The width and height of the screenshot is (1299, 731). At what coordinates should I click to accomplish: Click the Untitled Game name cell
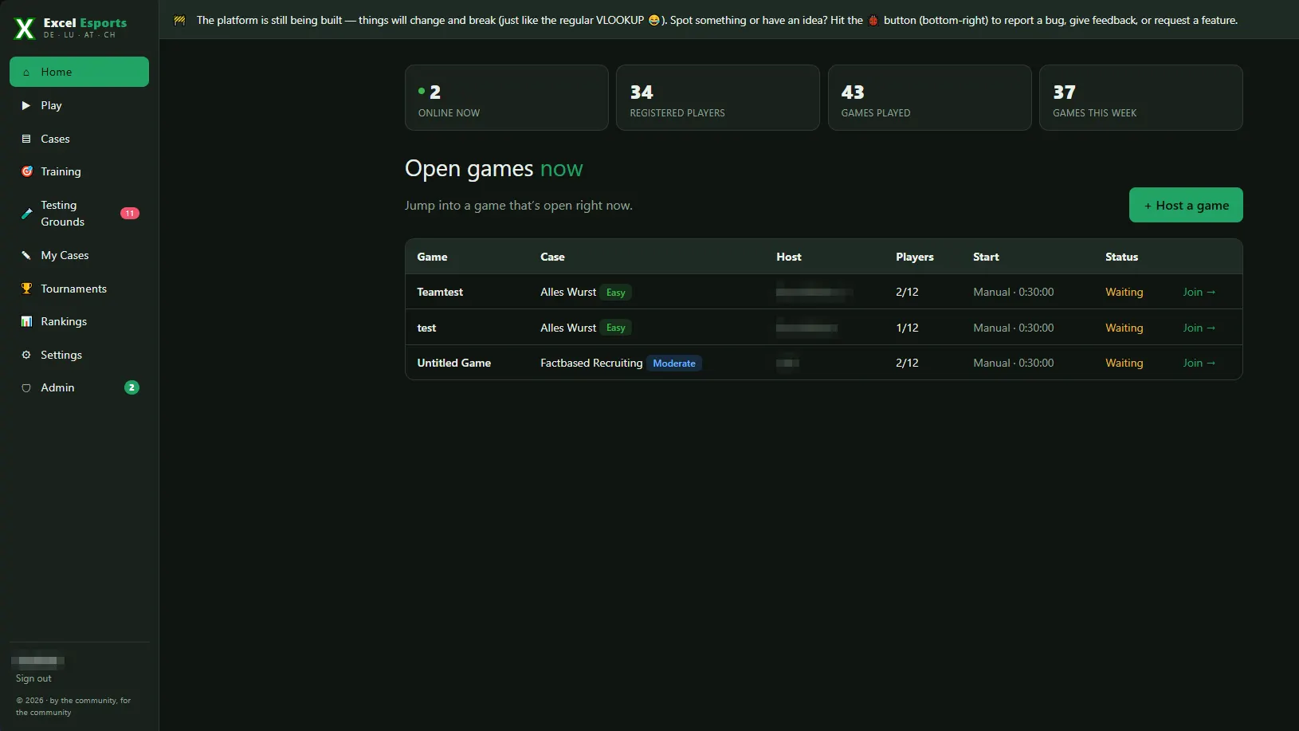point(454,363)
